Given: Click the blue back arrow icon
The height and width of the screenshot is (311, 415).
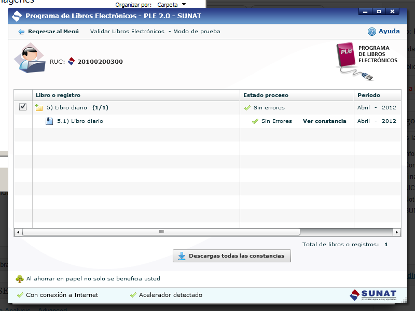Looking at the screenshot, I should pyautogui.click(x=21, y=32).
